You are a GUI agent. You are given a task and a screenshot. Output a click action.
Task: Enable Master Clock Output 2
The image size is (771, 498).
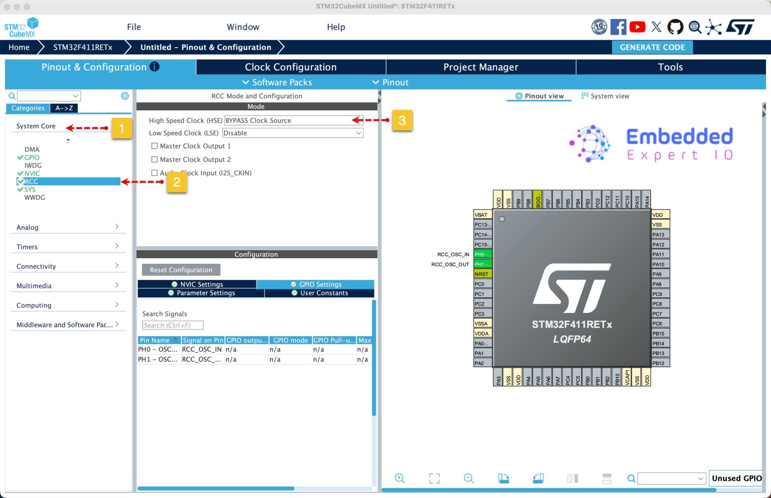coord(155,159)
